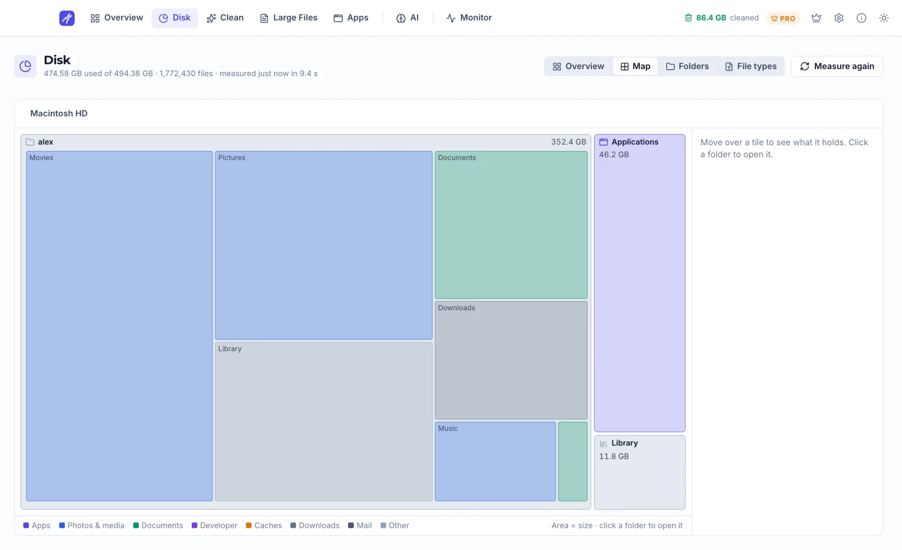The image size is (902, 550).
Task: Open the Library tile inside alex
Action: point(324,421)
